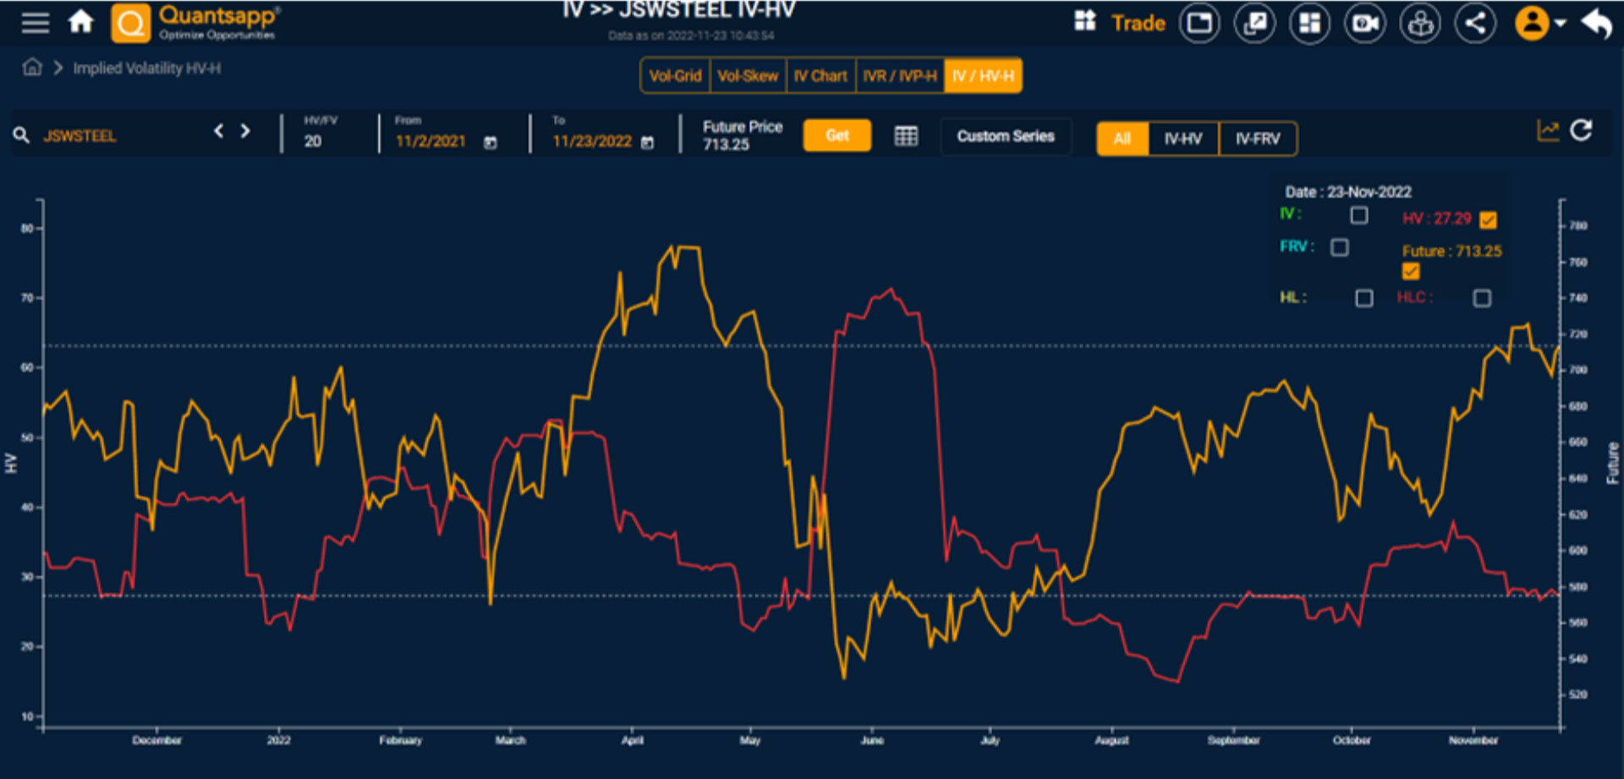Click the share icon in top toolbar
Viewport: 1624px width, 779px height.
pos(1476,23)
